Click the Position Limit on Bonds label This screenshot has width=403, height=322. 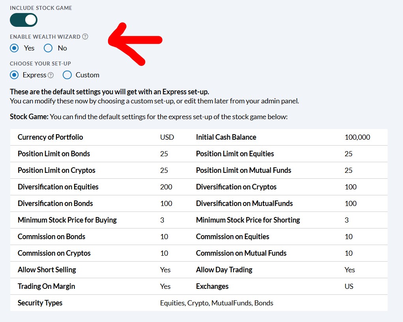click(x=54, y=154)
